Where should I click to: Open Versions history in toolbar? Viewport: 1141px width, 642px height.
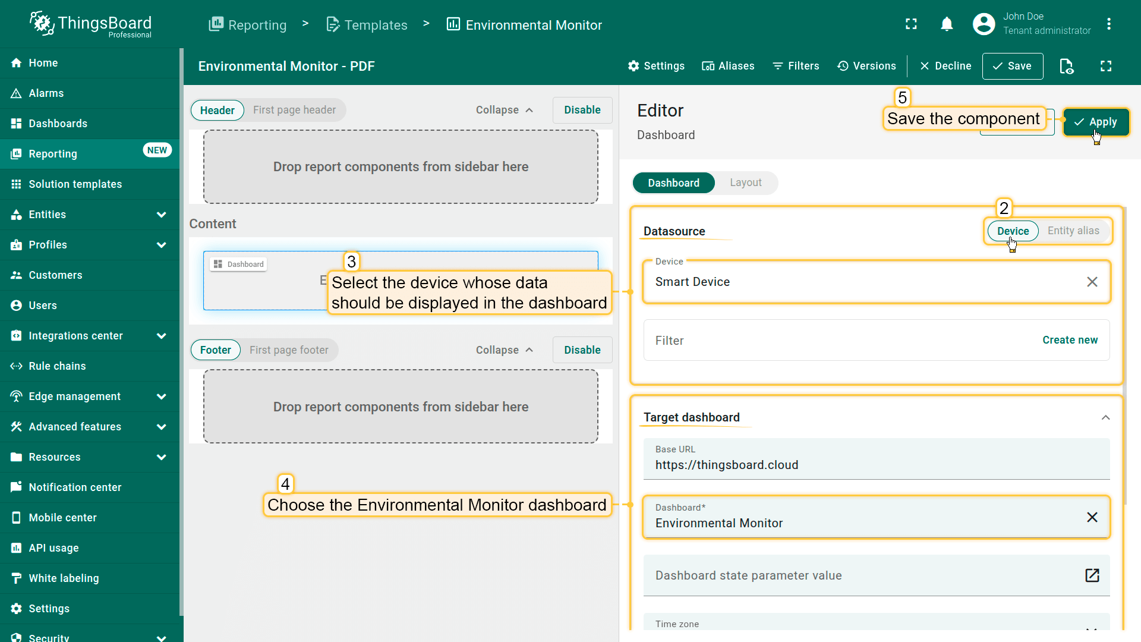pos(866,66)
